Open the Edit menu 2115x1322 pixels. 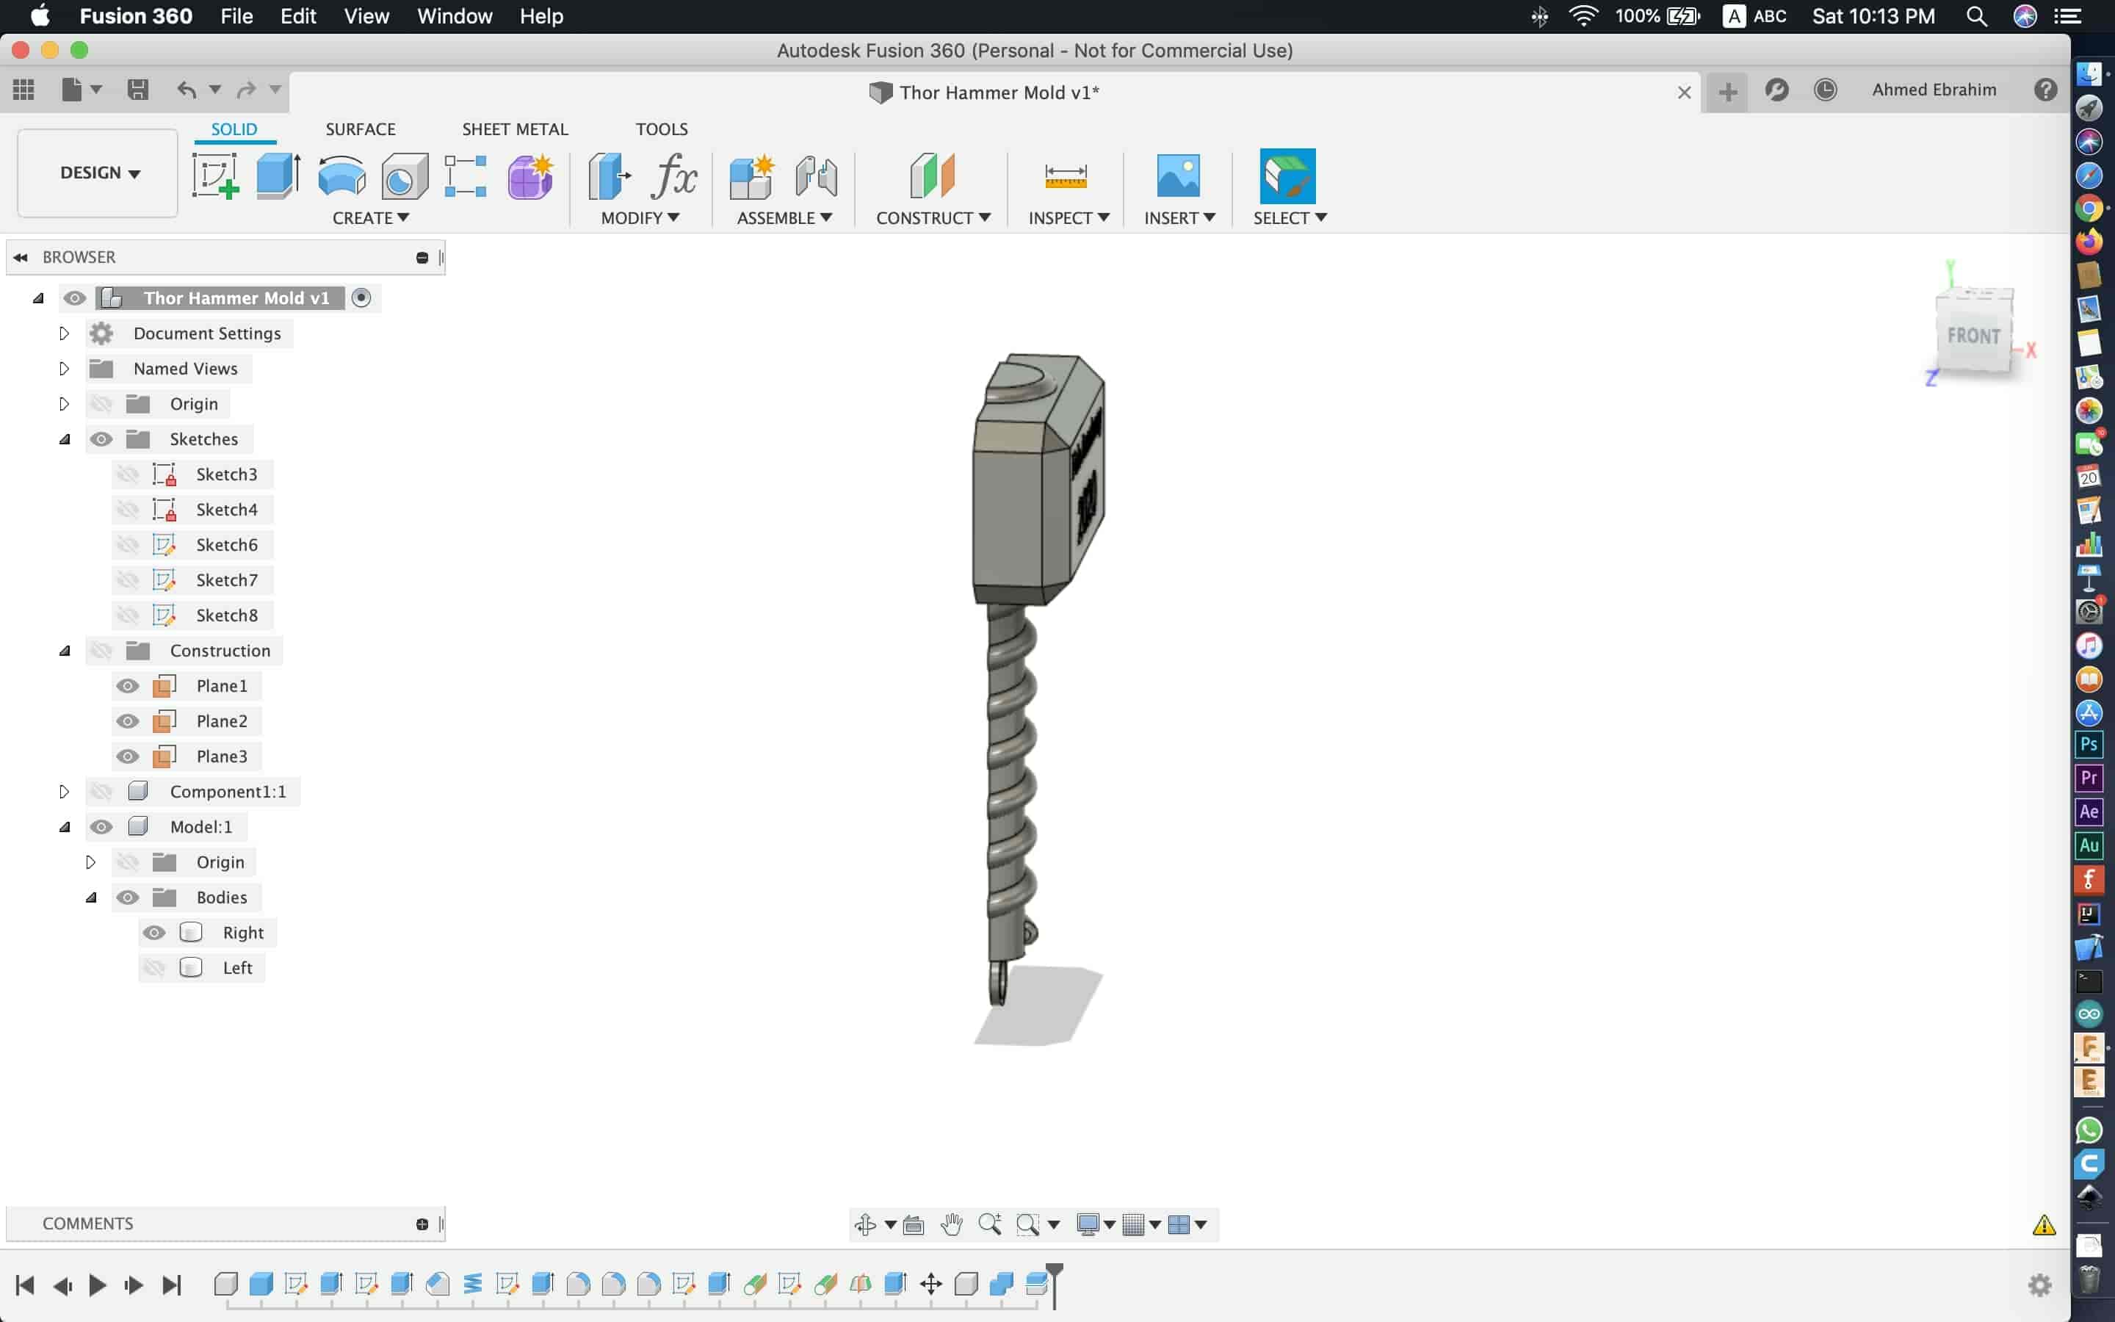click(x=298, y=15)
